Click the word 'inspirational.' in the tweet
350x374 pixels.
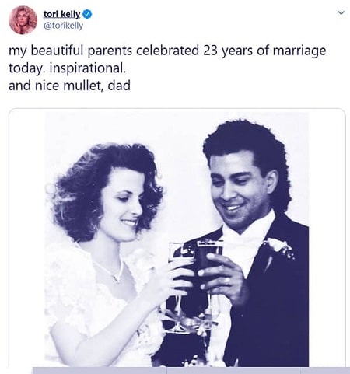[88, 68]
